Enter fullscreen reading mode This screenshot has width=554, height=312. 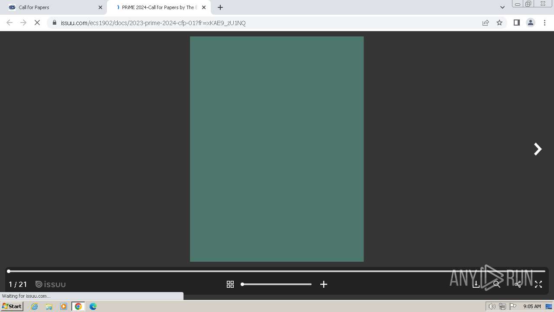538,284
